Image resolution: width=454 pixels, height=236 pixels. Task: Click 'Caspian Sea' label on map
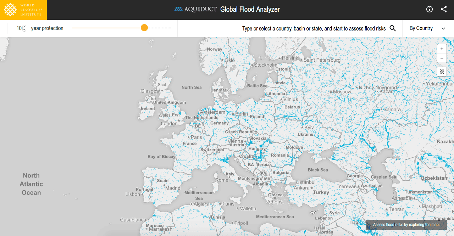click(383, 177)
